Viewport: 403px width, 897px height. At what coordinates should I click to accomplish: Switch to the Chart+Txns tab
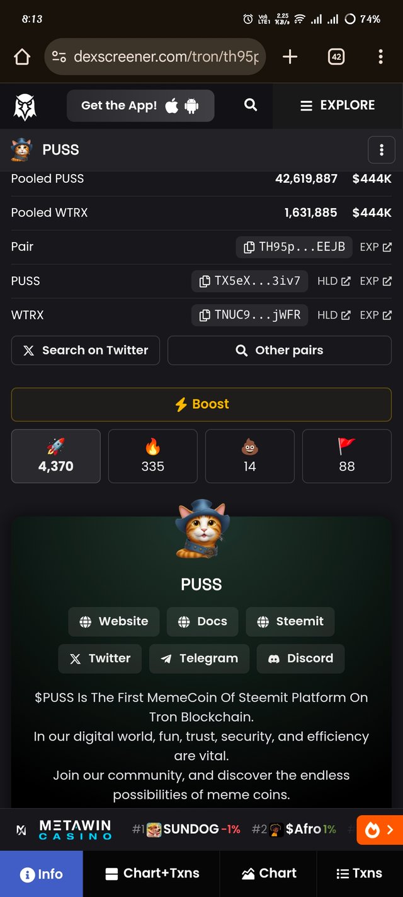[152, 874]
